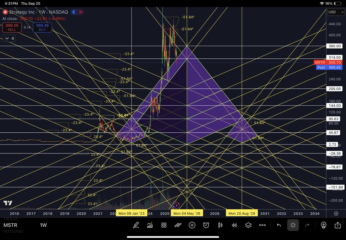Tap the blue Post 300.42 price tag

[x=329, y=67]
